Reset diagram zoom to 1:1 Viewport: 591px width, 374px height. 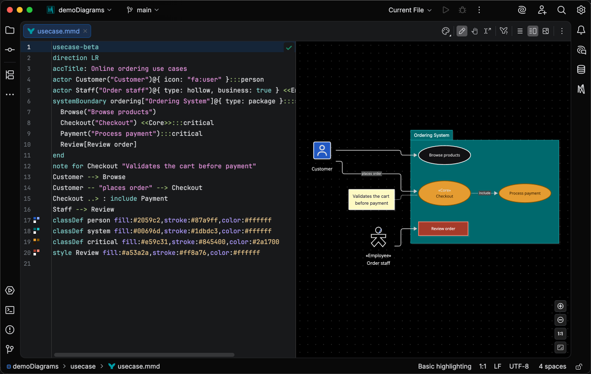tap(560, 334)
